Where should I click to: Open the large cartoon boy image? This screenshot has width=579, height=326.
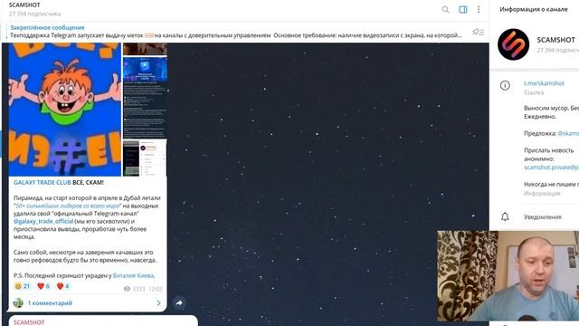65,110
